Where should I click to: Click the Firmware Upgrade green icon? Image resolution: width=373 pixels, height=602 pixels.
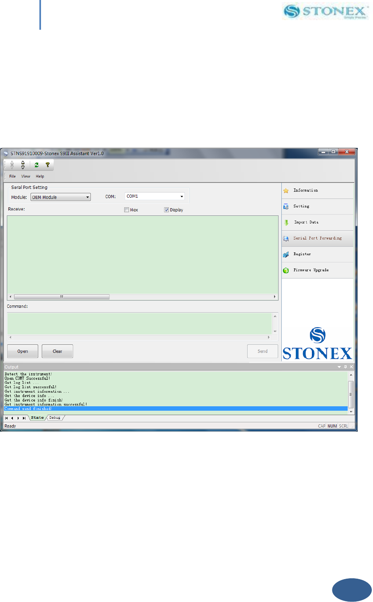(x=286, y=270)
